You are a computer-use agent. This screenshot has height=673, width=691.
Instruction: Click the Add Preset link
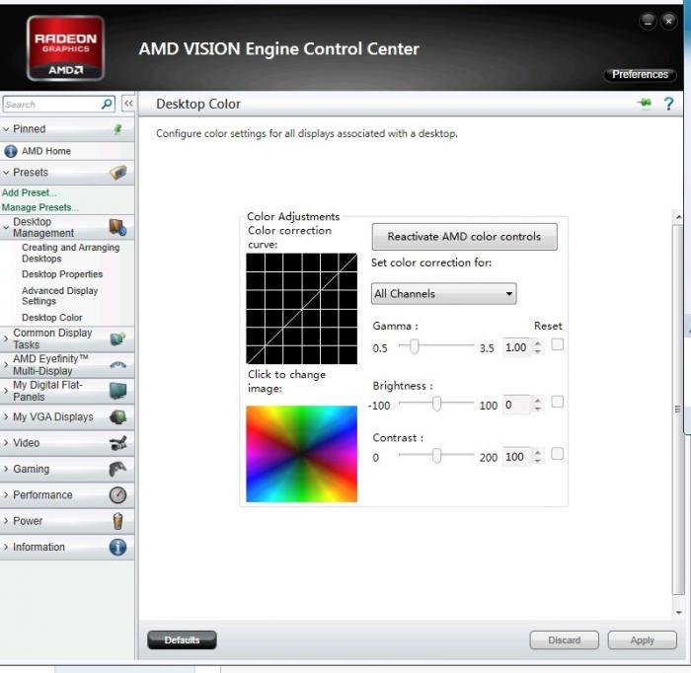pos(29,192)
